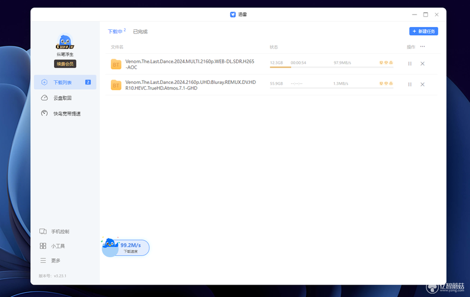This screenshot has height=297, width=470.
Task: Click the phone control device icon
Action: (43, 231)
